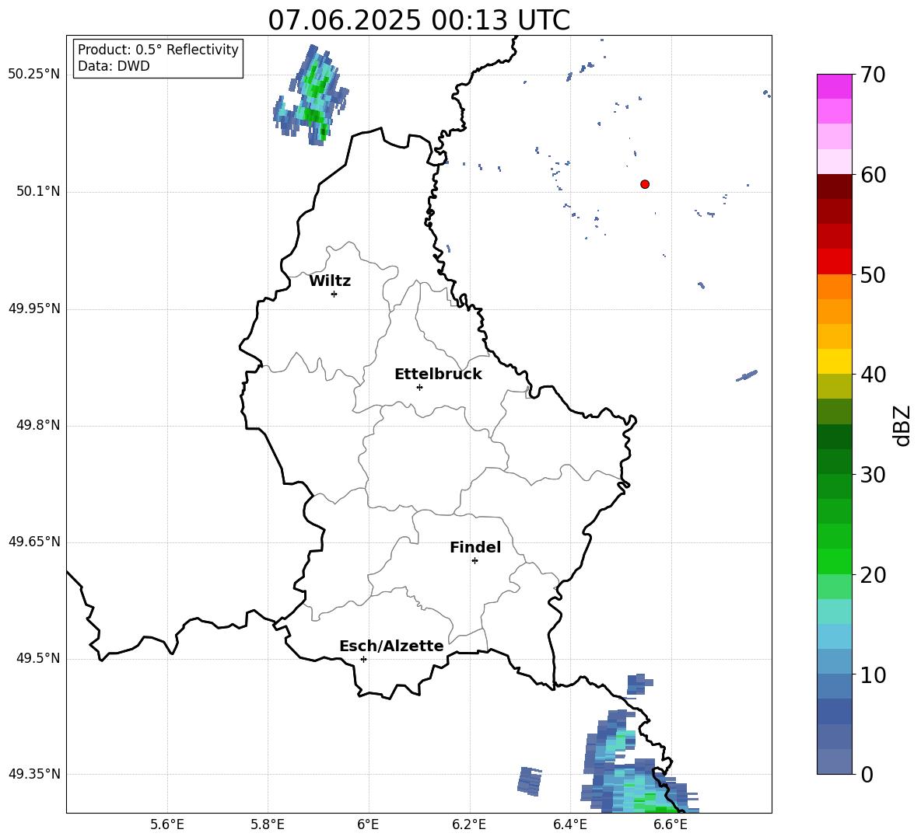The width and height of the screenshot is (921, 840).
Task: Click the magenta top colorbar segment
Action: [835, 86]
